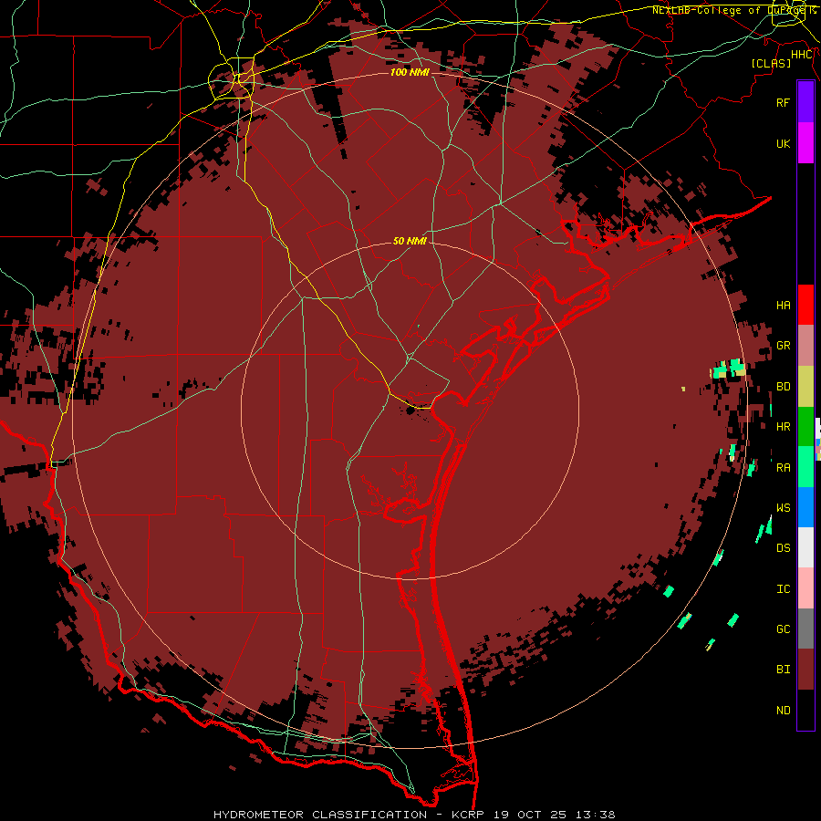
Task: Select the dark green HR legend swatch
Action: (x=805, y=427)
